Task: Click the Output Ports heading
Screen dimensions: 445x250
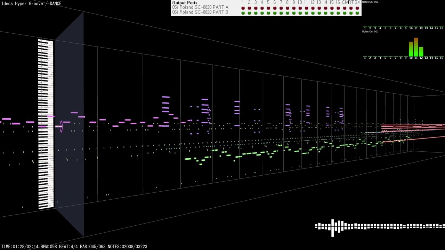Action: coord(185,3)
